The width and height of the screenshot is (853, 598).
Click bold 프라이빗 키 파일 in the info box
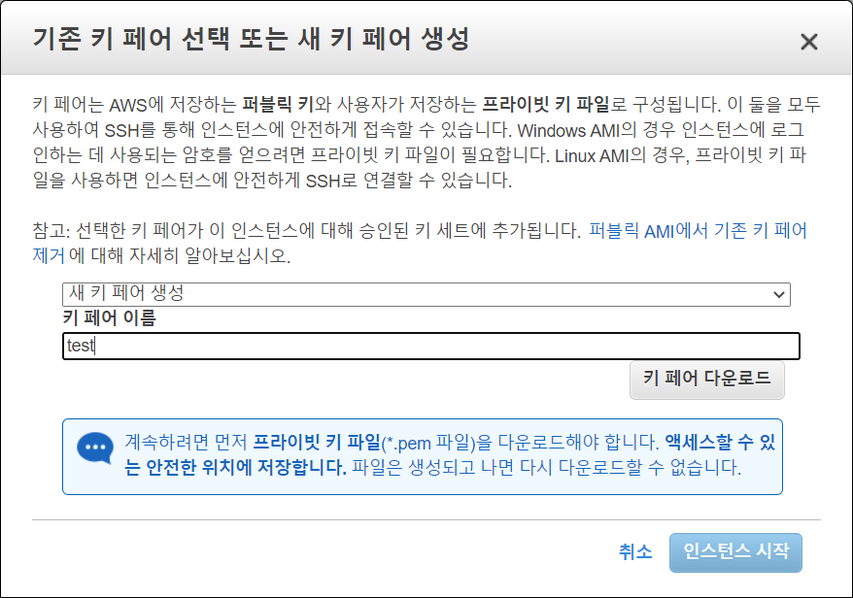317,442
